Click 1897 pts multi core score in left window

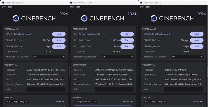47,40
